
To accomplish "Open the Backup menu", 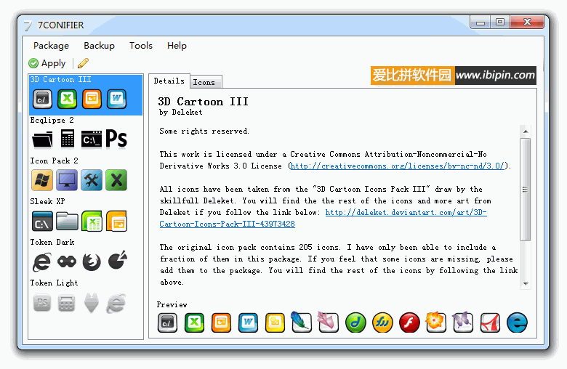I will click(99, 46).
